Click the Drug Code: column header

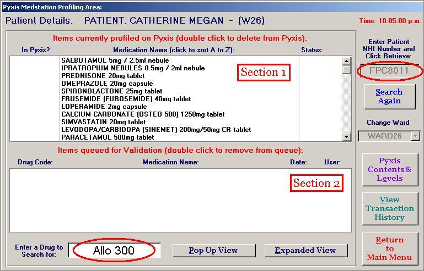tap(35, 162)
